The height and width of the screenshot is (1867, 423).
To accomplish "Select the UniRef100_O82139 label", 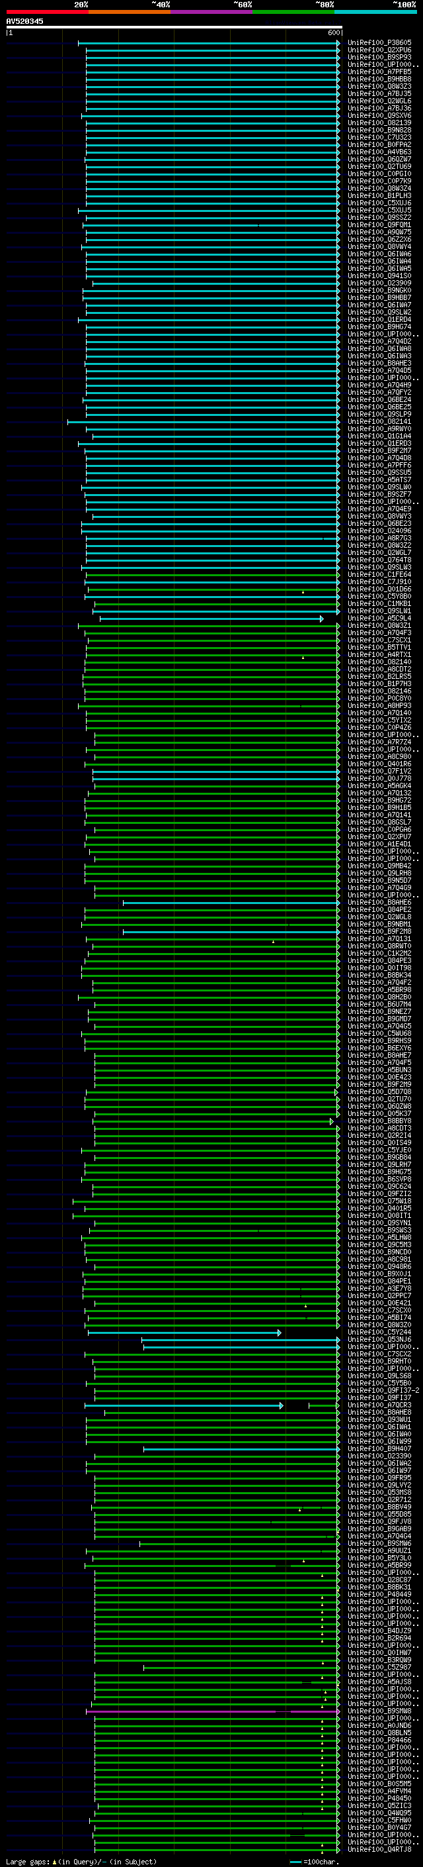I will (x=379, y=123).
